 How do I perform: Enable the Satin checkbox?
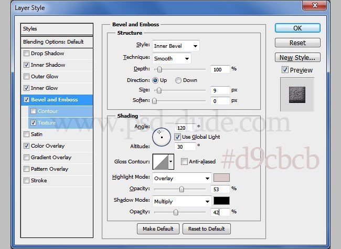pos(26,134)
